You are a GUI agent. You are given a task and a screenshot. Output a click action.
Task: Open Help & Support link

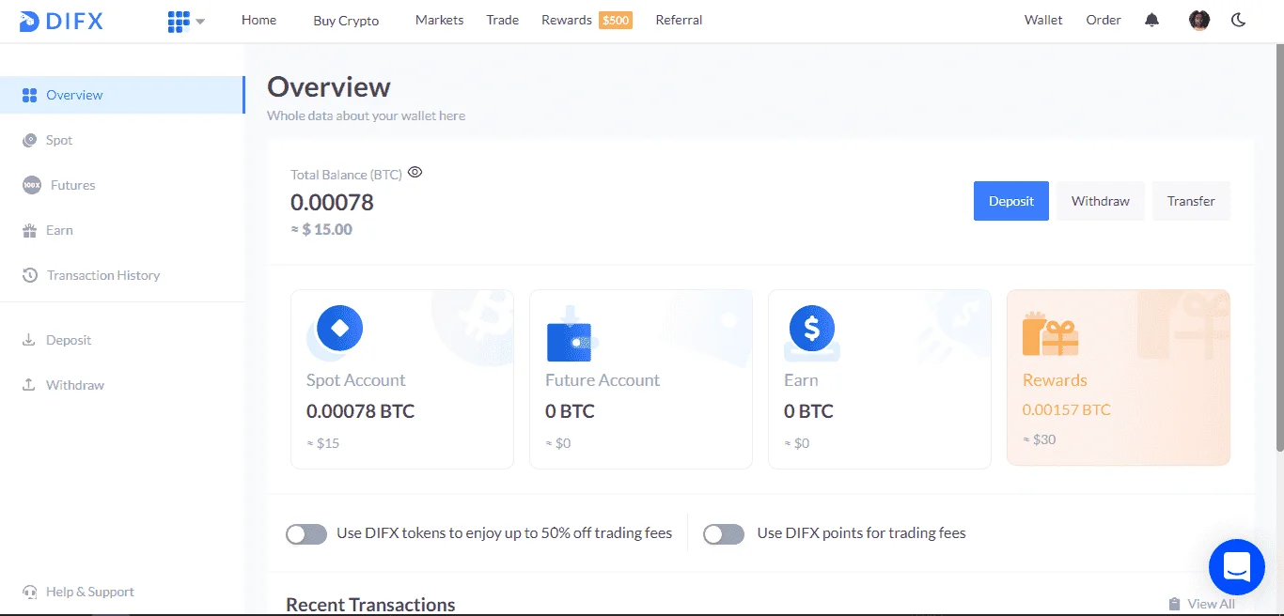pyautogui.click(x=90, y=592)
